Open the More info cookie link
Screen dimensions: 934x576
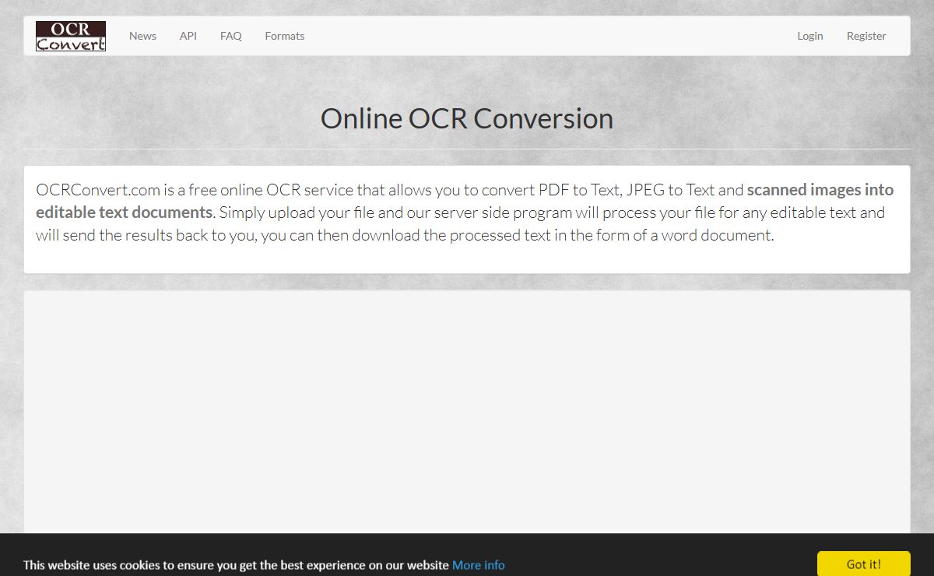click(479, 565)
